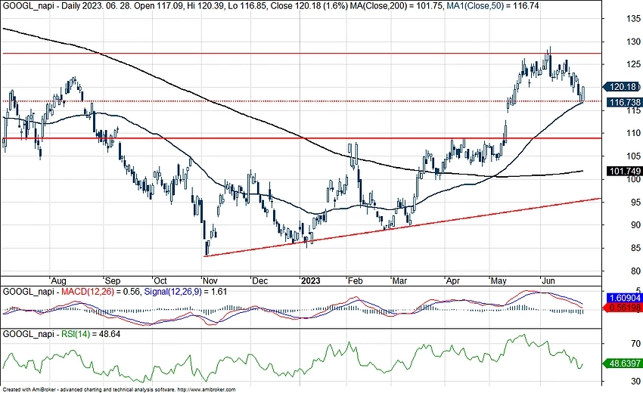Click the 90 price axis label

tap(635, 225)
